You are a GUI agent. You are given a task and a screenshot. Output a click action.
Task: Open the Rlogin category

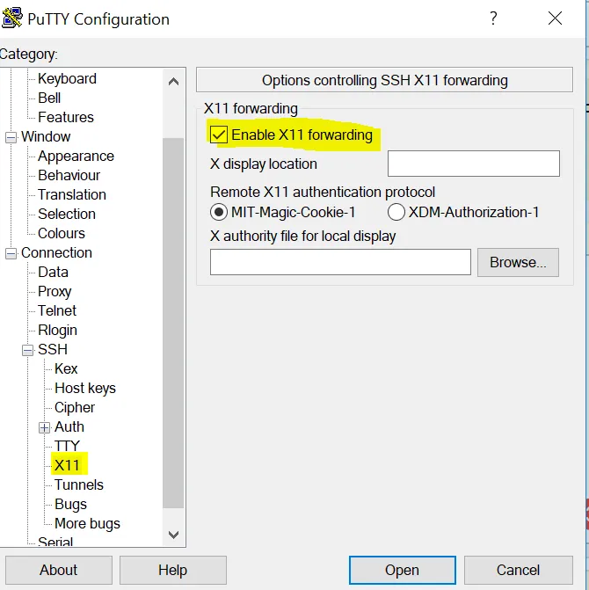57,331
